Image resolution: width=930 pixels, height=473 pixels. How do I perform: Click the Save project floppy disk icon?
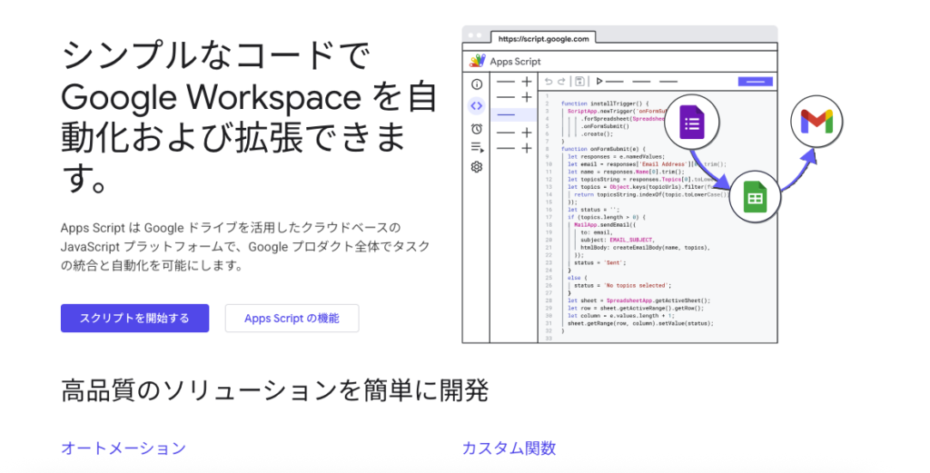[x=579, y=82]
